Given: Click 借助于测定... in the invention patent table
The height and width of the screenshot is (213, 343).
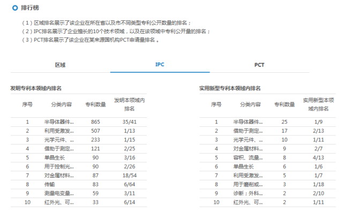Looking at the screenshot, I should pos(59,149).
